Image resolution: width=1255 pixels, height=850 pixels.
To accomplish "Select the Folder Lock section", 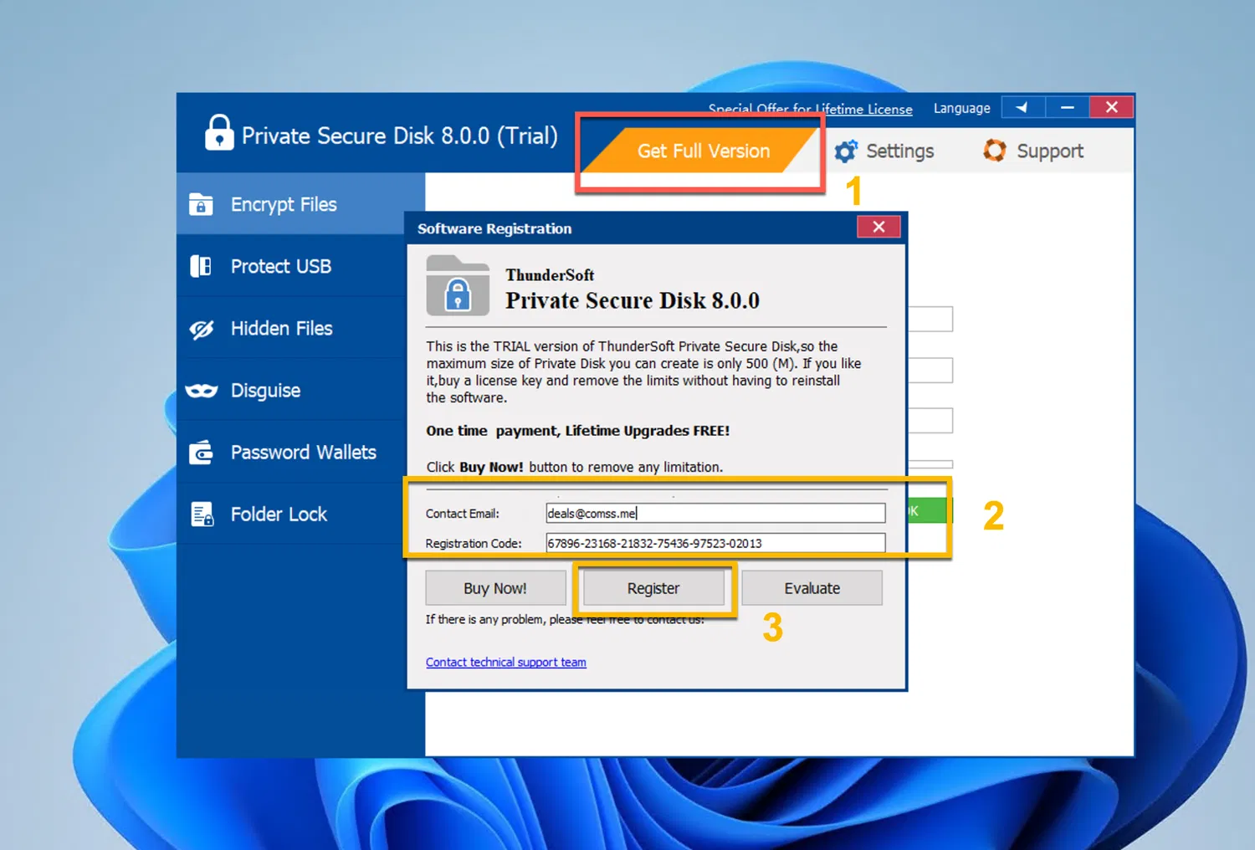I will pyautogui.click(x=291, y=515).
